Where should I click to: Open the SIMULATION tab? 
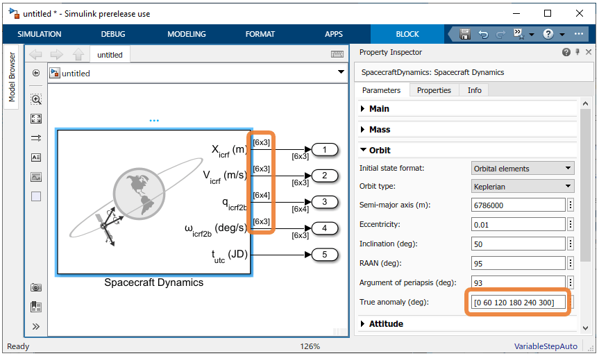40,34
